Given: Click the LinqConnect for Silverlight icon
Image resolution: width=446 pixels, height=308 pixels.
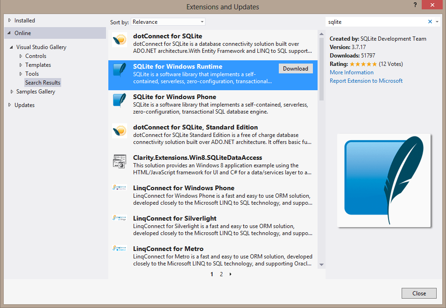Looking at the screenshot, I should tap(120, 218).
